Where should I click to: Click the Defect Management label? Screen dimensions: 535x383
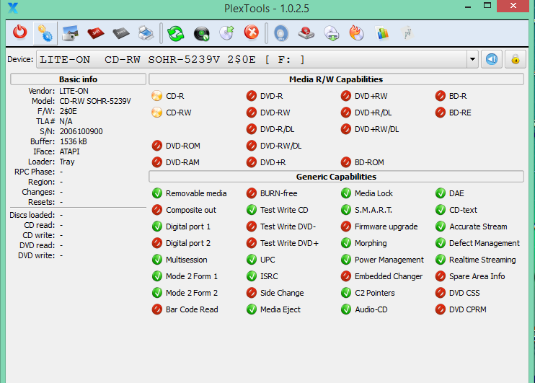point(484,243)
